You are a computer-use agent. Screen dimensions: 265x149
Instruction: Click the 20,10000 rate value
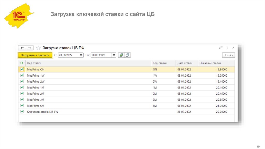[x=222, y=88]
